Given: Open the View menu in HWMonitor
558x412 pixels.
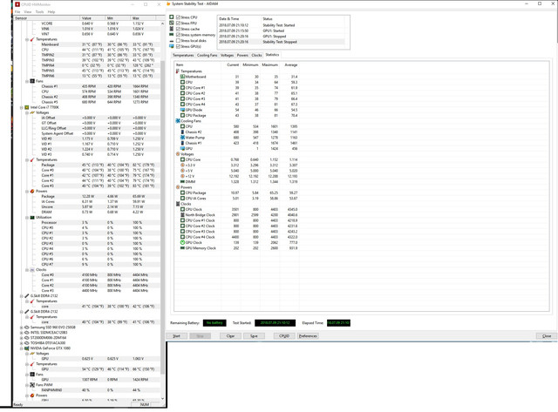Looking at the screenshot, I should (x=28, y=11).
